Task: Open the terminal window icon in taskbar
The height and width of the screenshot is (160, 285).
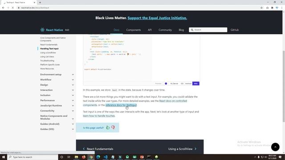Action: (149, 157)
